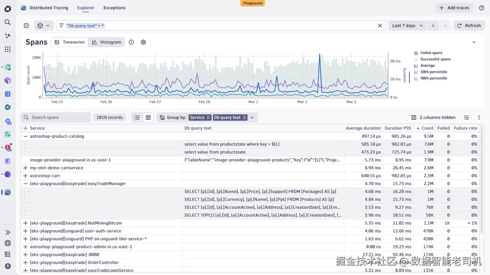Collapse the astroshop-product-catalog row
Viewport: 490px width, 275px height.
pyautogui.click(x=26, y=136)
